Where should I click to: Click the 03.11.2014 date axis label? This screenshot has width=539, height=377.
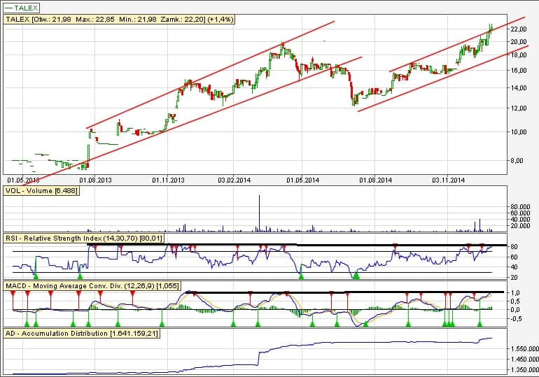click(448, 180)
